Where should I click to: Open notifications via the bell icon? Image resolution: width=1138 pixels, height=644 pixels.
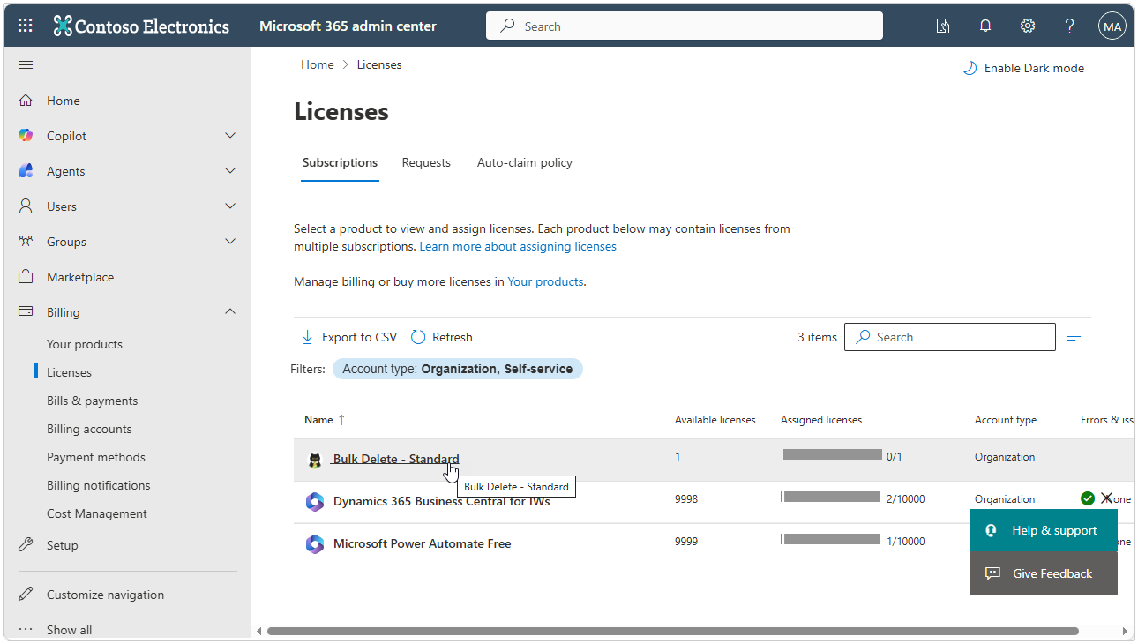(x=985, y=26)
